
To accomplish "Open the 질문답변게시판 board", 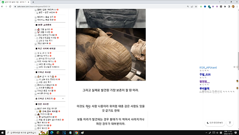I will point(48,117).
